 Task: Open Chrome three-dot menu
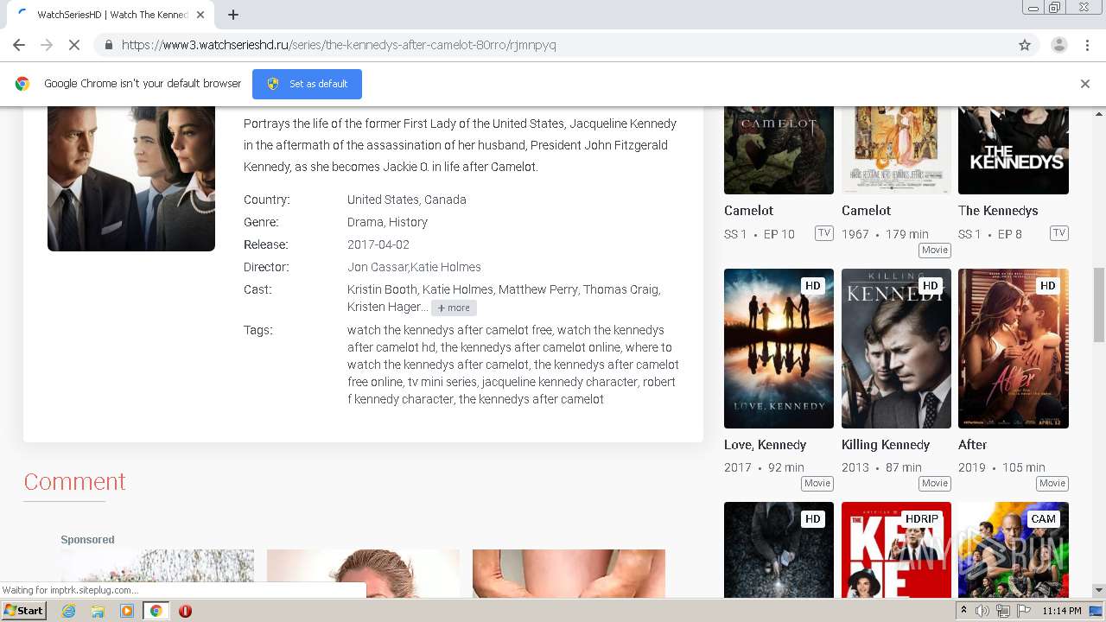(1087, 45)
